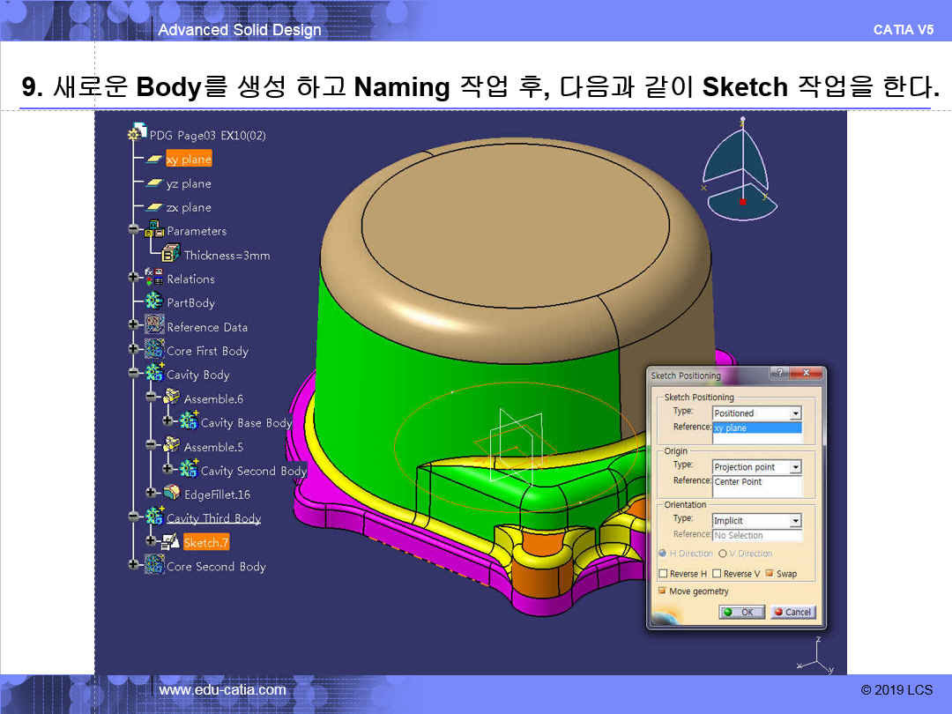This screenshot has height=714, width=952.
Task: Toggle the Swap checkbox
Action: pos(769,574)
